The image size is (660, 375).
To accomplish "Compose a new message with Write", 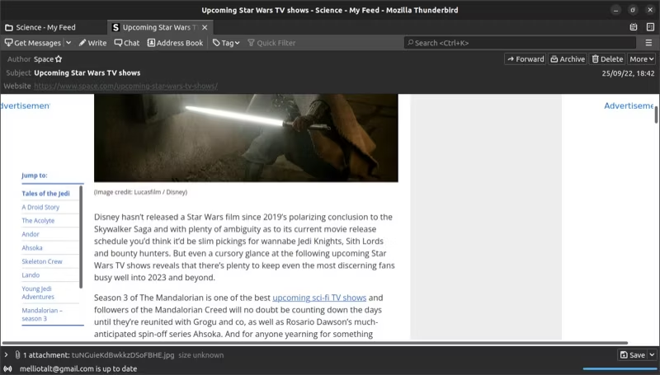I will [92, 43].
